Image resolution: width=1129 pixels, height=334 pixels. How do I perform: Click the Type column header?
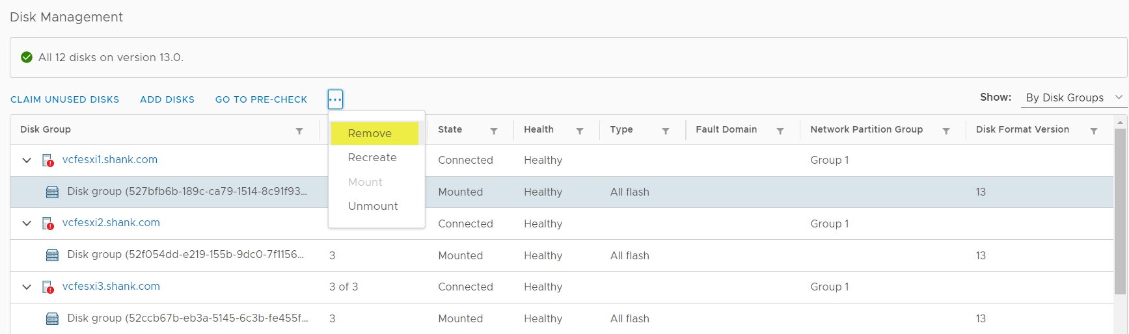coord(621,129)
